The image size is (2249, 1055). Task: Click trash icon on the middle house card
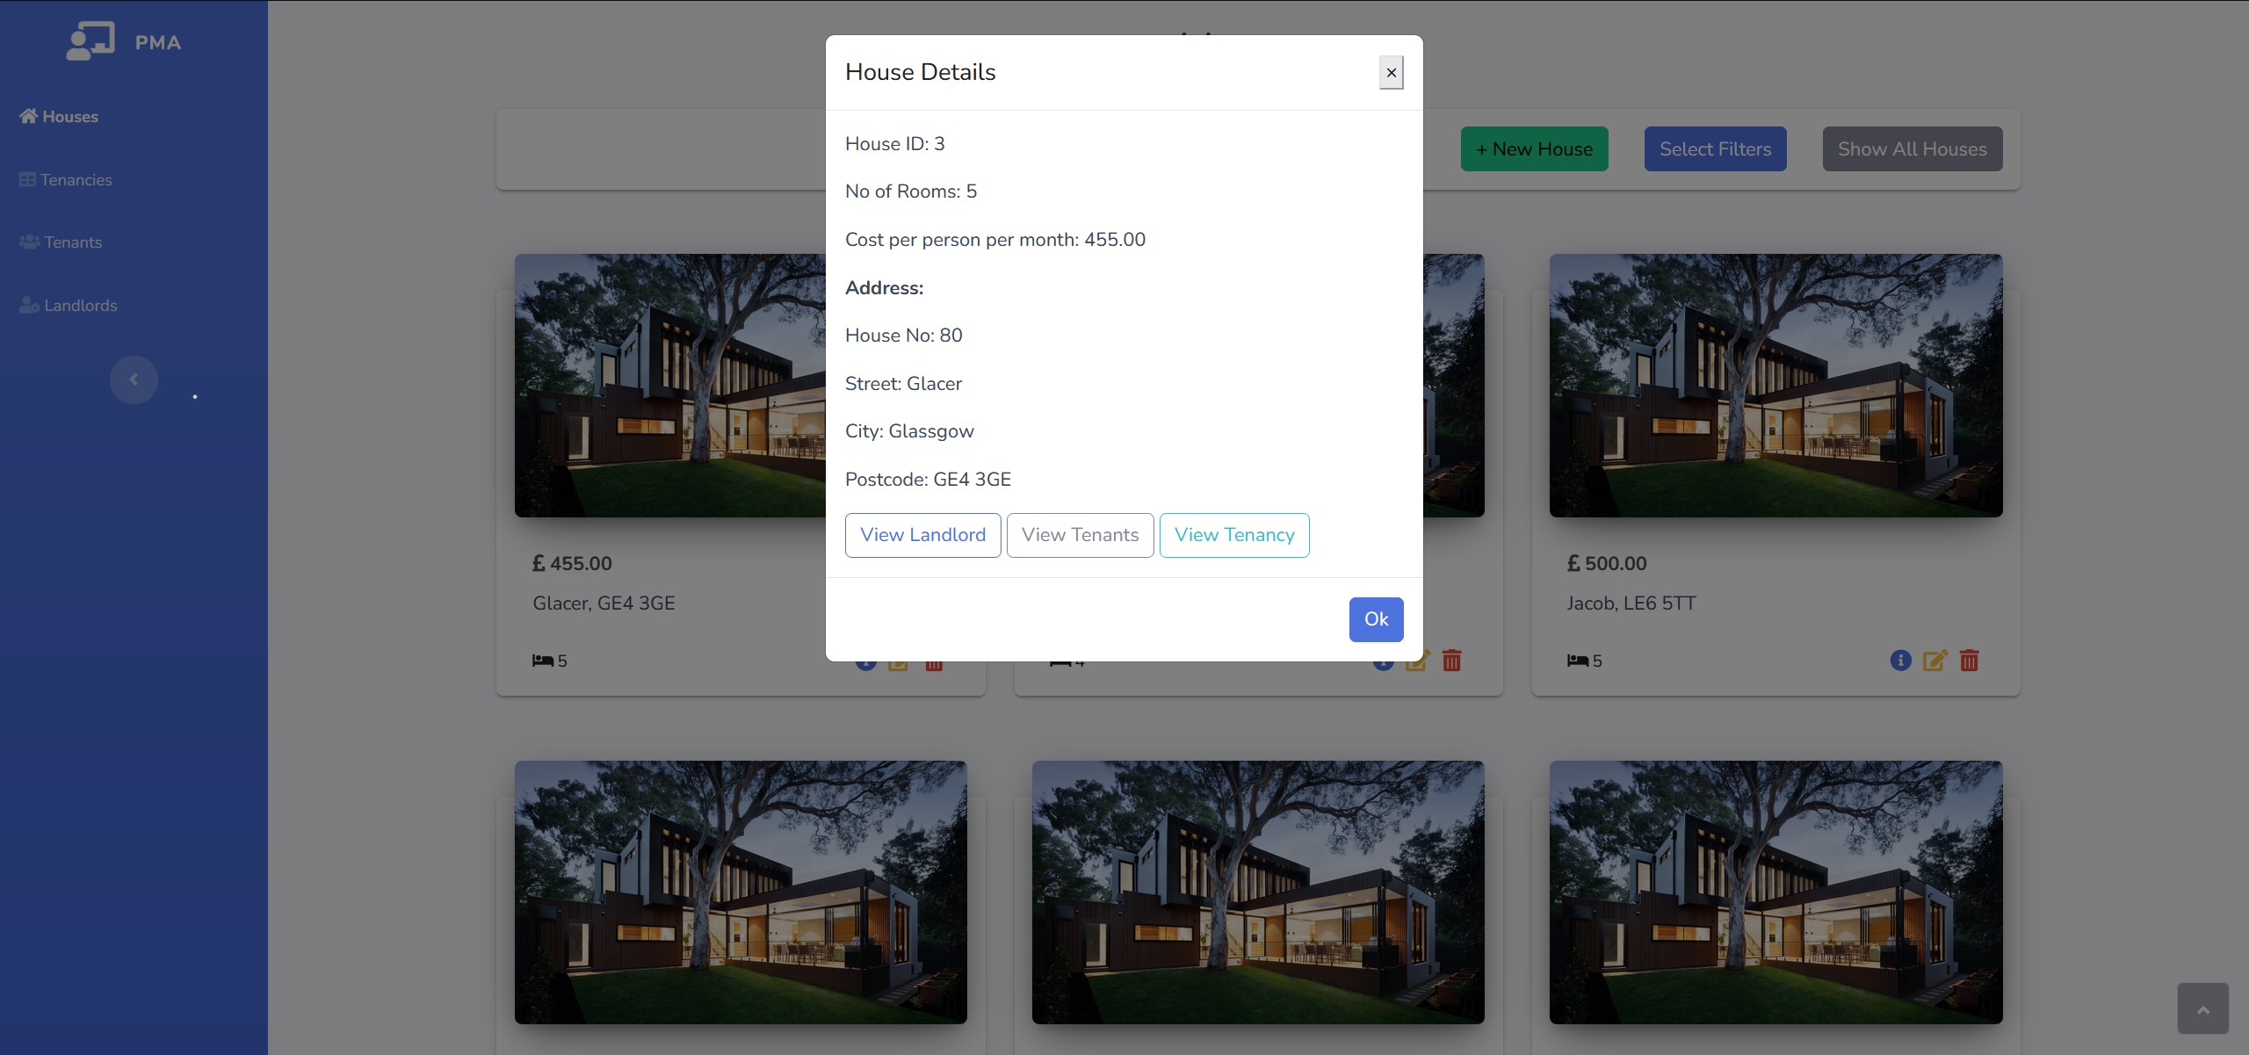[x=1452, y=661]
